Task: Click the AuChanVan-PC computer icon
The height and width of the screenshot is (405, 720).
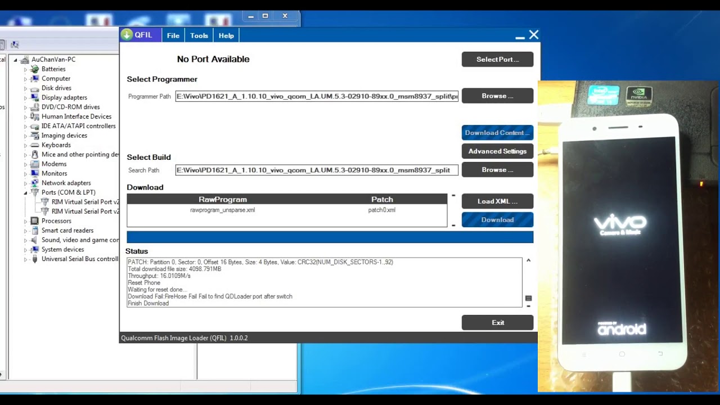Action: (x=25, y=60)
